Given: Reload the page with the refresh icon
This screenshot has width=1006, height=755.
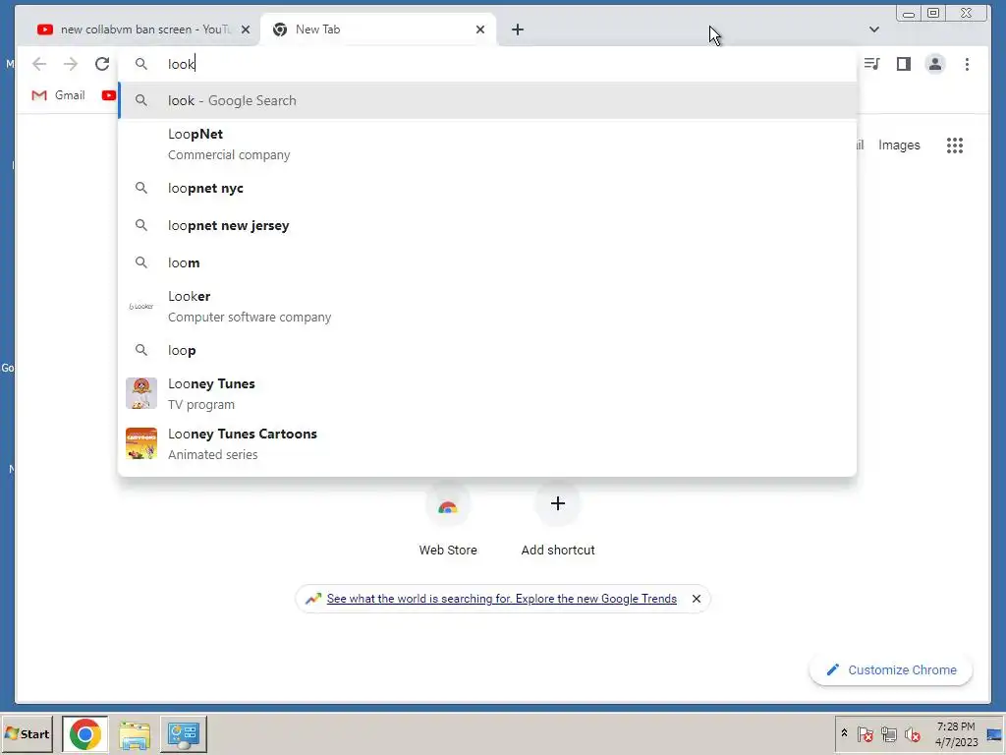Looking at the screenshot, I should 102,64.
